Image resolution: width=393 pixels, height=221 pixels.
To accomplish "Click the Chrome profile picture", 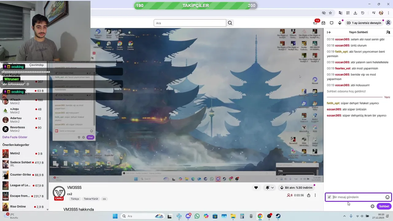I will click(381, 13).
